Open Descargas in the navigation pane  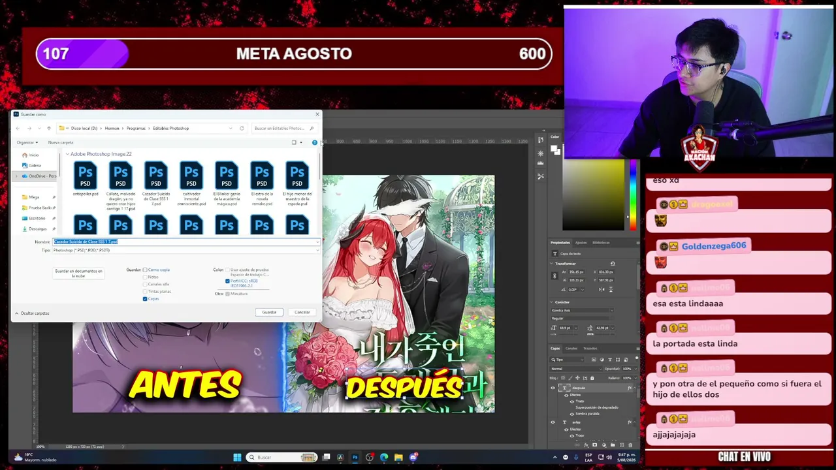(x=37, y=229)
